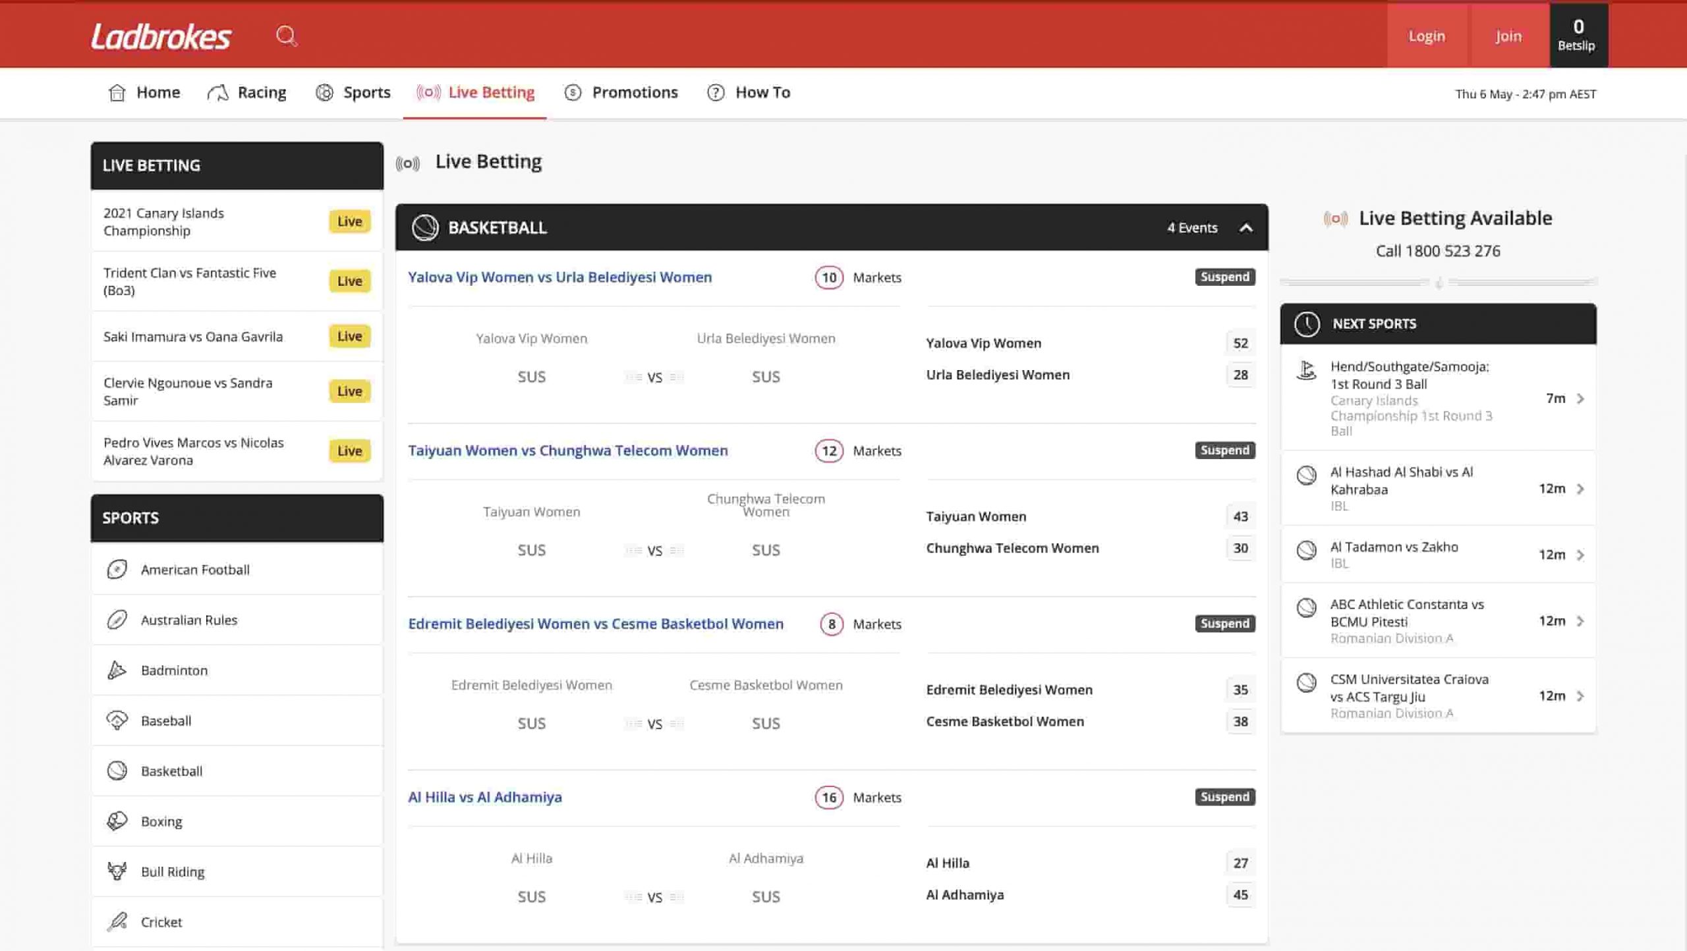Open 2021 Canary Islands Championship live event
This screenshot has width=1687, height=951.
pyautogui.click(x=237, y=222)
